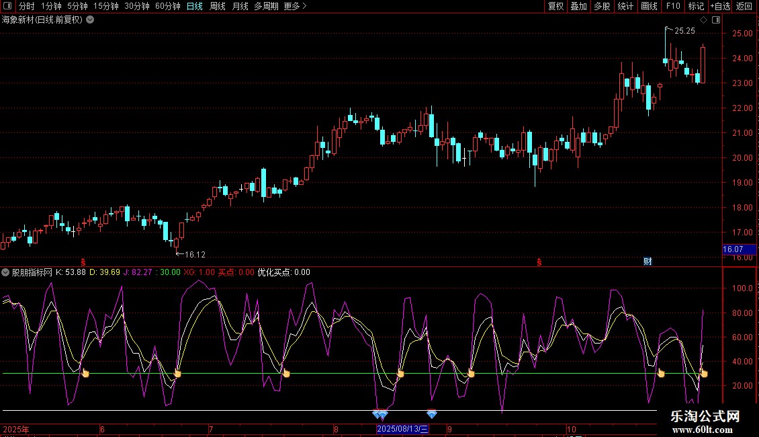This screenshot has height=437, width=759.
Task: Click the blue diamond signal near September
Action: [x=432, y=414]
